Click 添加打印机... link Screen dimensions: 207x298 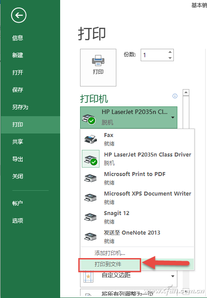(110, 253)
